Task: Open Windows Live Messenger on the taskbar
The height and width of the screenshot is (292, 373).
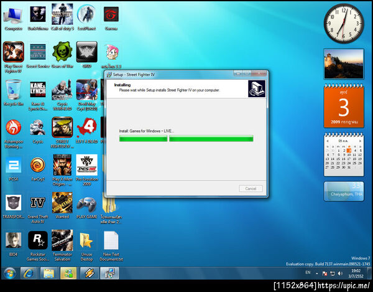Action: coord(69,273)
